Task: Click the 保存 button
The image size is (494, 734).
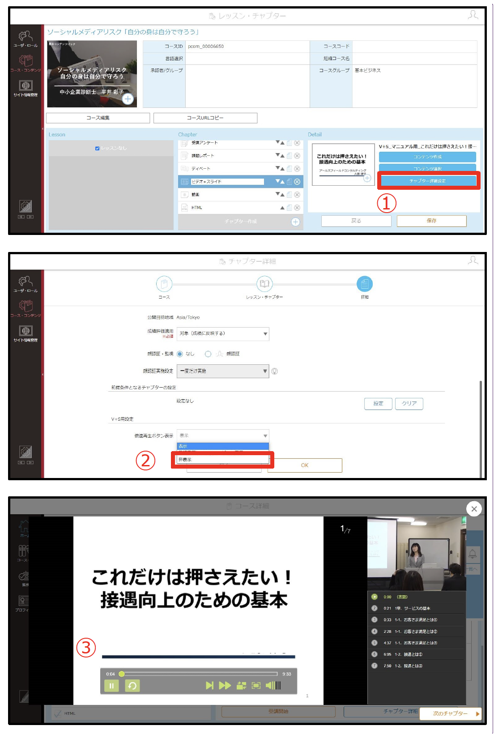Action: (x=431, y=221)
